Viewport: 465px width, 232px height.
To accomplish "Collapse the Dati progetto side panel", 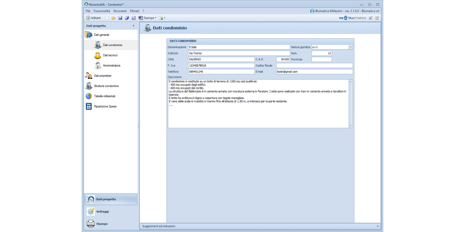I will (x=134, y=26).
